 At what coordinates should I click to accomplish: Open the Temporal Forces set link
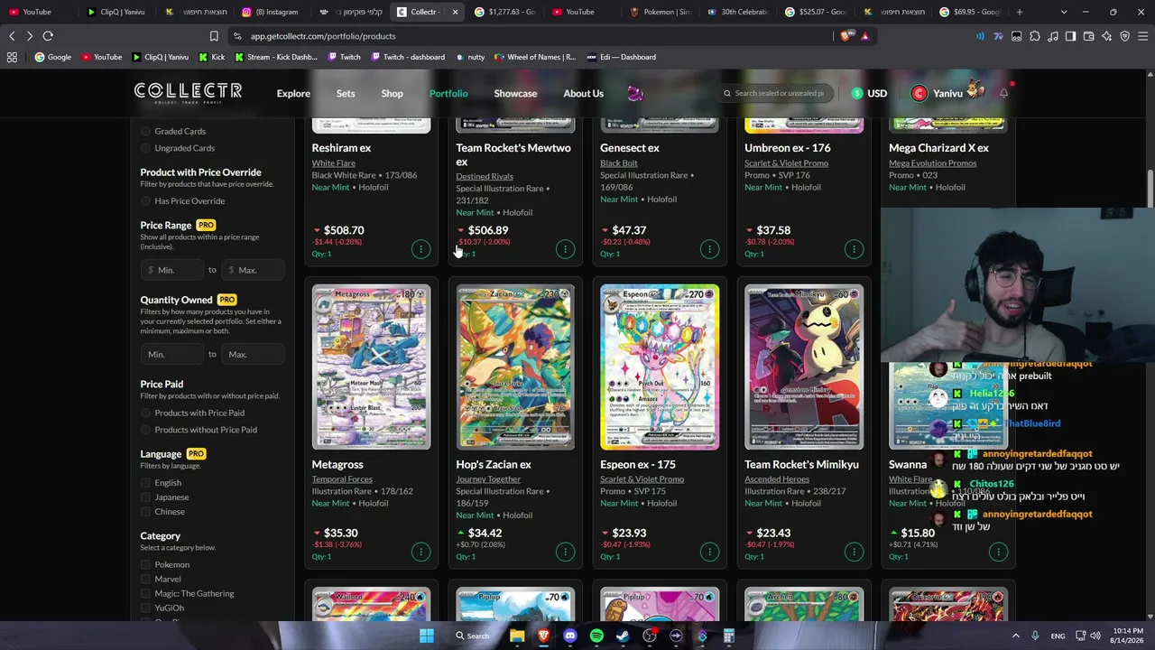[342, 479]
